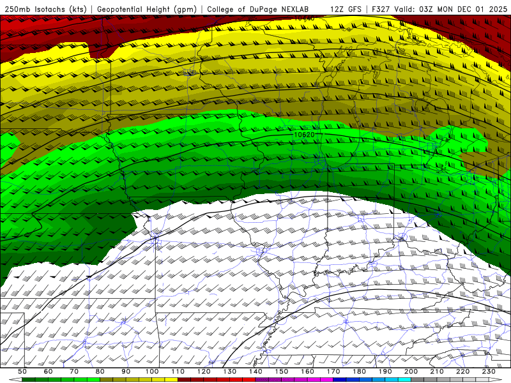Viewport: 511px width, 383px height.
Task: Click the left arrow end of color bar
Action: click(15, 380)
